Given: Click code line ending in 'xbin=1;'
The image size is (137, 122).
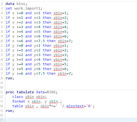Looking at the screenshot, I should click(x=37, y=13).
